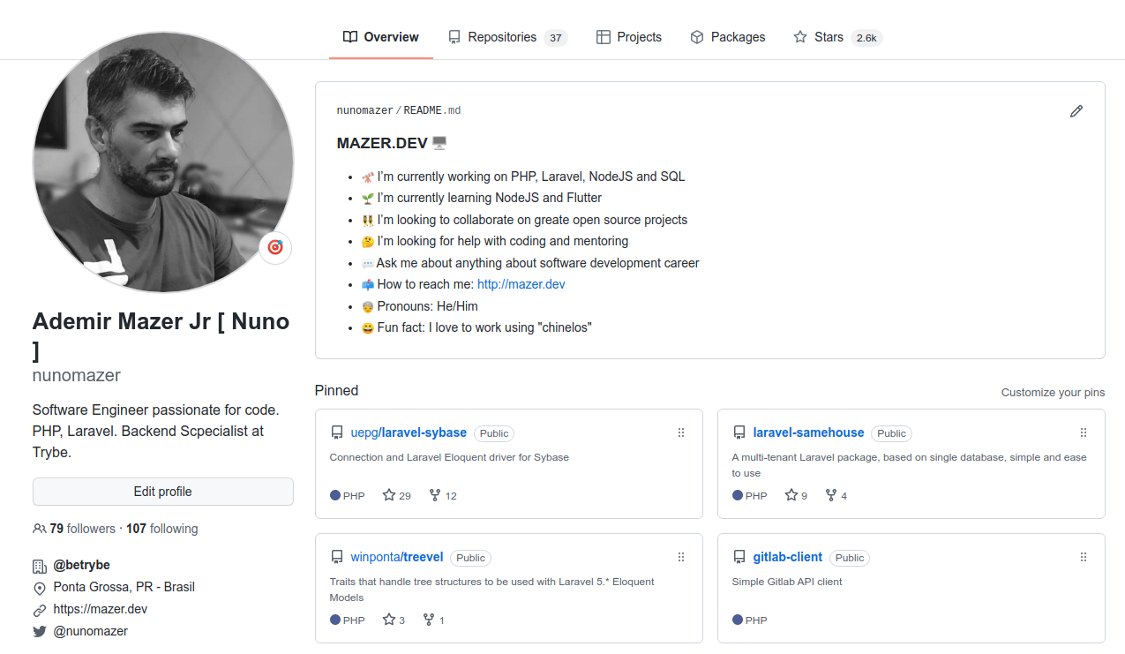Viewport: 1125px width, 654px height.
Task: Open the http://mazer.dev link in README
Action: pyautogui.click(x=521, y=284)
